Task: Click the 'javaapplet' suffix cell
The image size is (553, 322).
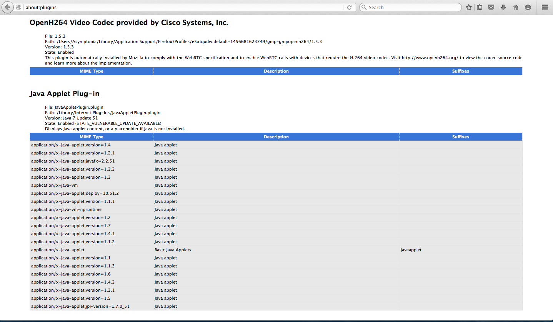Action: coord(461,250)
